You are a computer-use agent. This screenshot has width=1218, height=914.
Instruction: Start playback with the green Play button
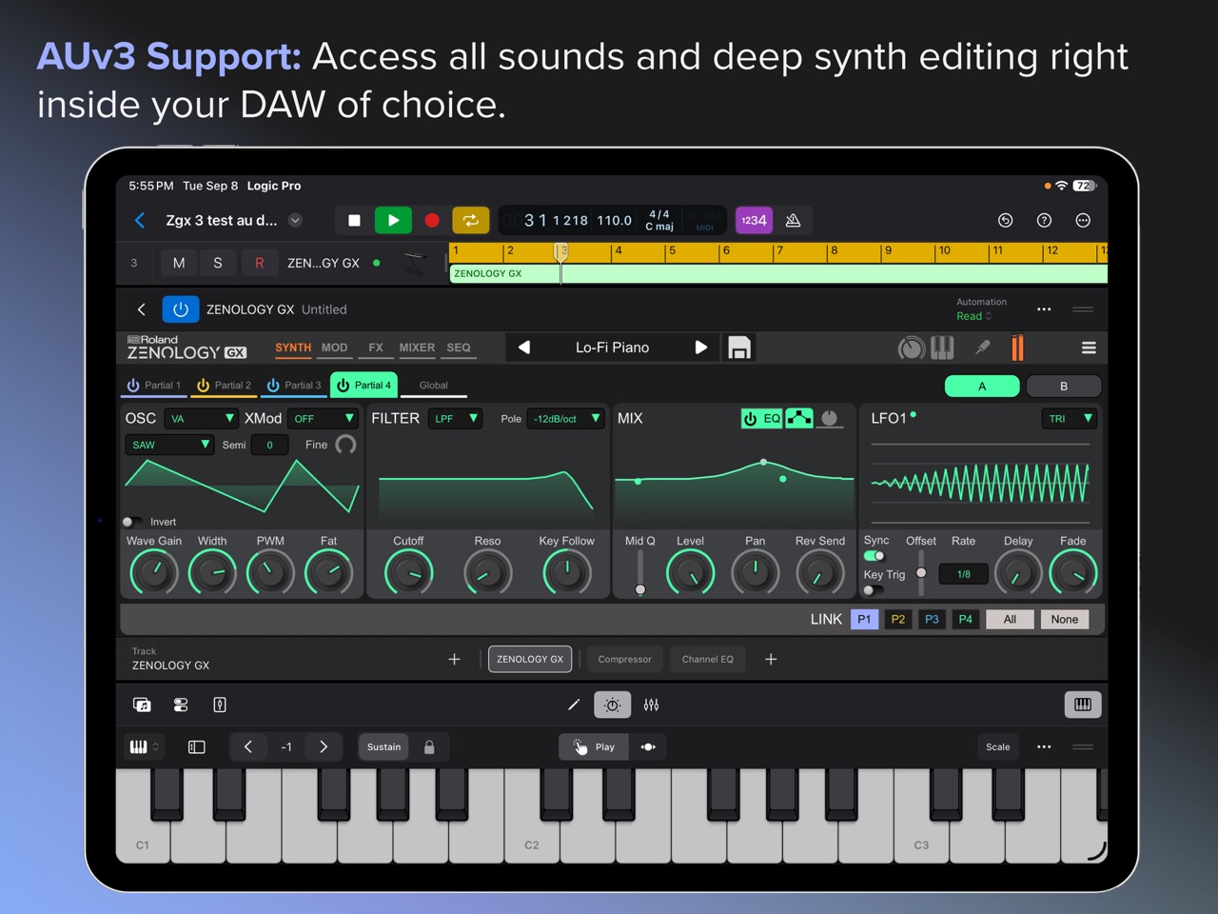coord(393,220)
